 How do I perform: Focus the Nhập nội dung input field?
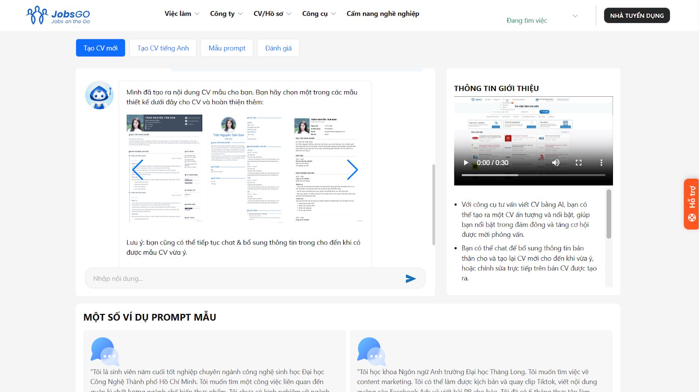[245, 279]
